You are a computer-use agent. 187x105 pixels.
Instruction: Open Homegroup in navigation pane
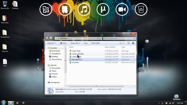[55, 82]
